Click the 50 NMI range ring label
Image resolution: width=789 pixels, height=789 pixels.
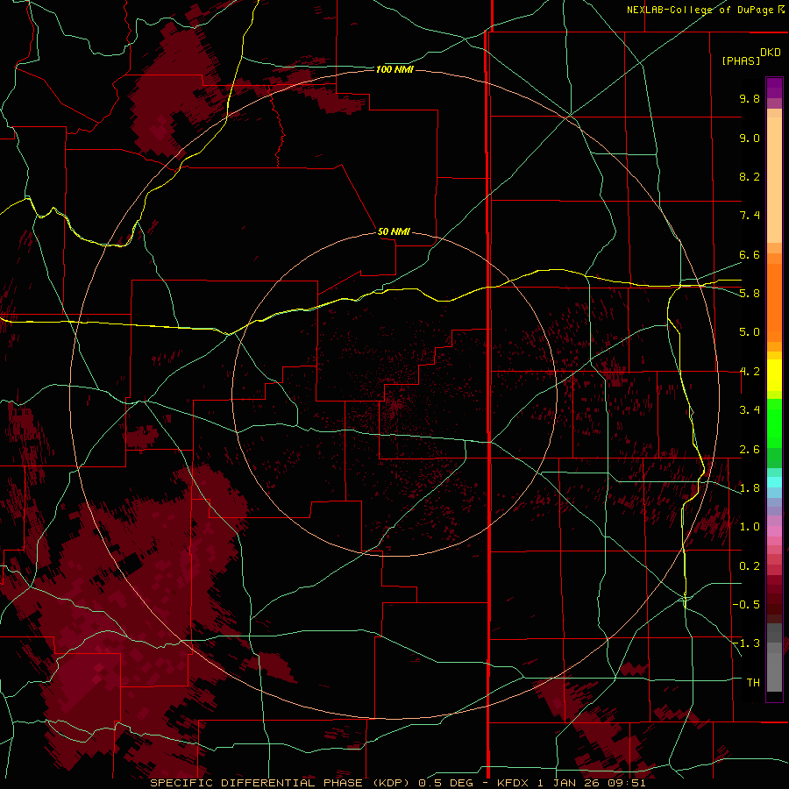[x=394, y=231]
